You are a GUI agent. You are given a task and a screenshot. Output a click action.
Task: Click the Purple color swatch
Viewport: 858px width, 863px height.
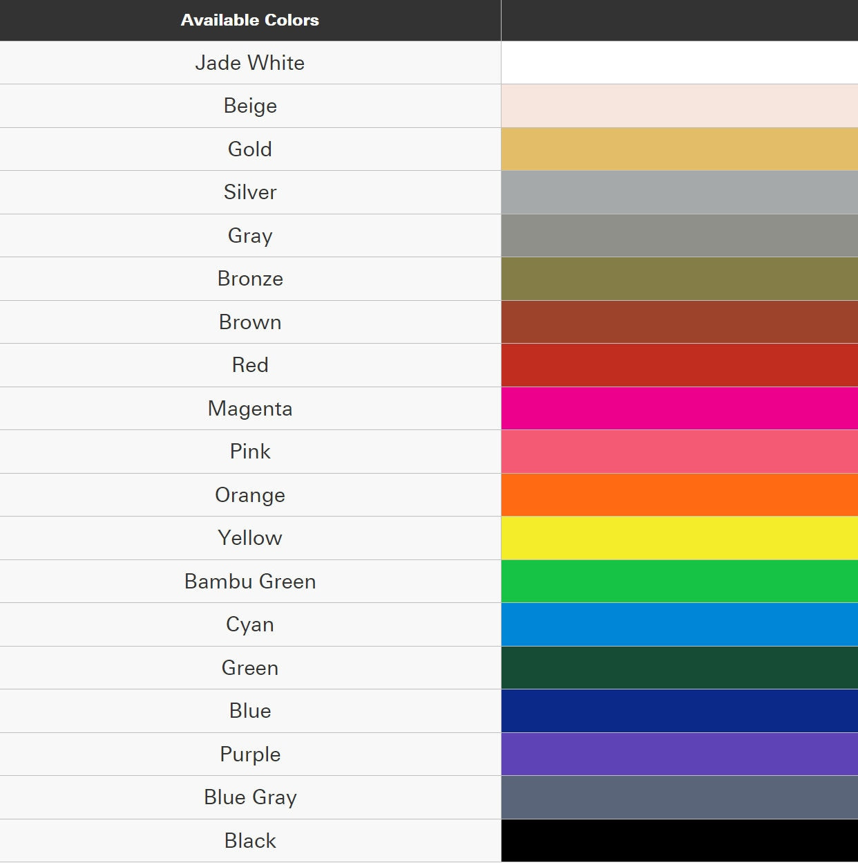click(x=680, y=754)
